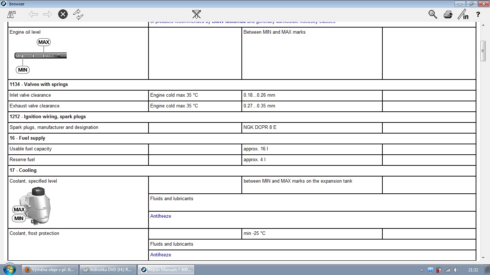Expand hidden system tray icons arrow
The height and width of the screenshot is (275, 490).
[x=421, y=270]
